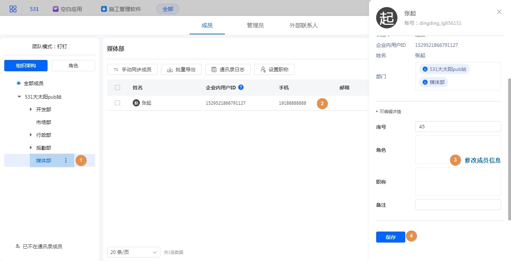Expand the 后勤部 department node
The height and width of the screenshot is (261, 511).
click(x=31, y=148)
